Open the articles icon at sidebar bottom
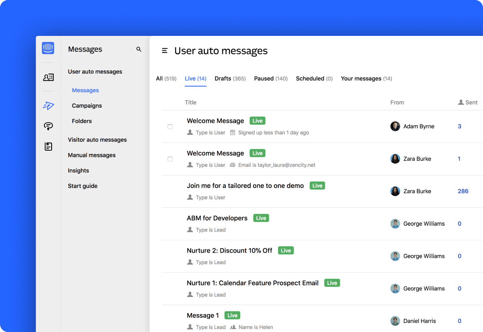The image size is (483, 332). 48,146
